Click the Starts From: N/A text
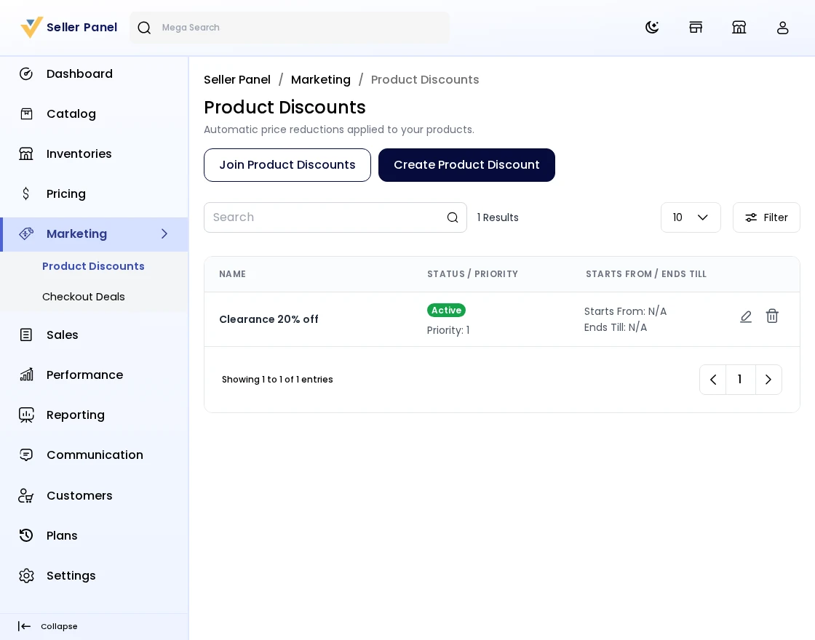 pyautogui.click(x=625, y=311)
